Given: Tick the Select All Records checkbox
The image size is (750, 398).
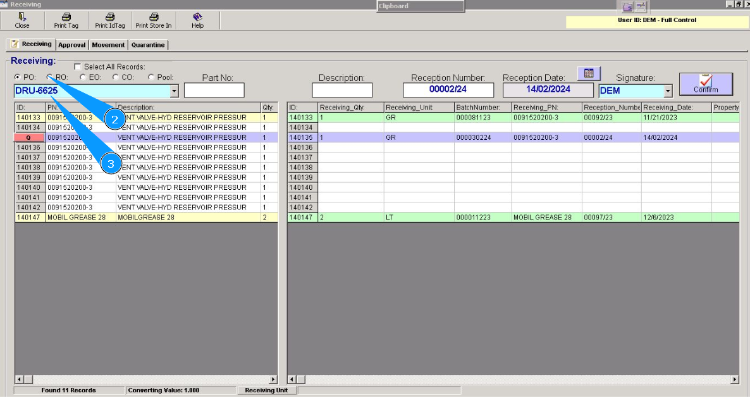Looking at the screenshot, I should tap(78, 66).
